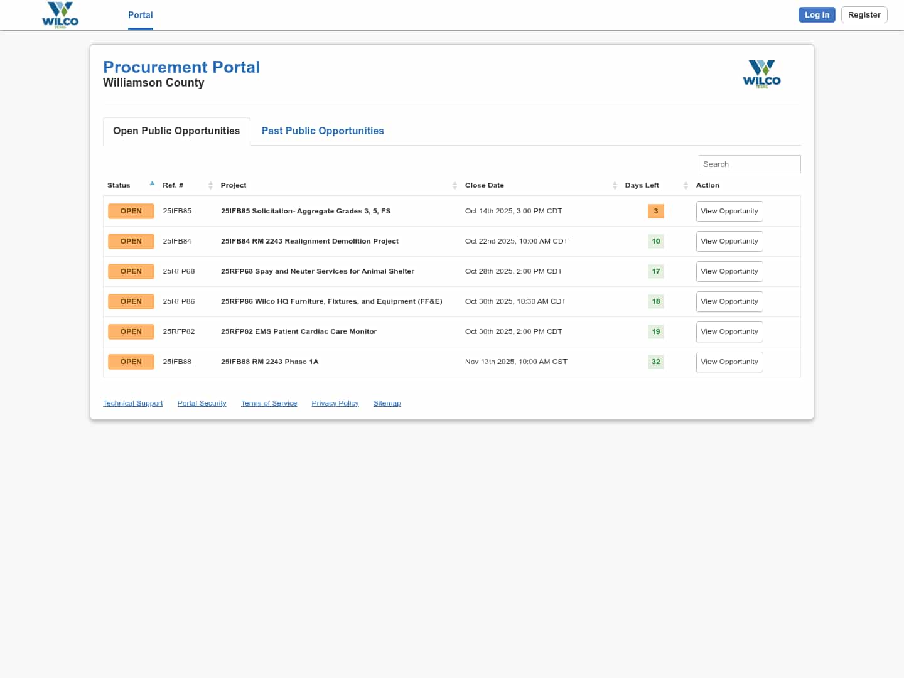Screen dimensions: 904x678
Task: Focus the Search input field
Action: tap(749, 164)
